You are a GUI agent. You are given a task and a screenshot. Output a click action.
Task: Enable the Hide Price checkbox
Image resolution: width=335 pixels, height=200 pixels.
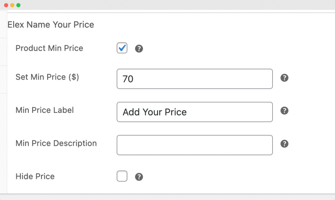coord(122,176)
